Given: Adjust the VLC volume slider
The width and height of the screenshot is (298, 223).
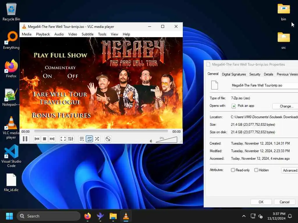Looking at the screenshot, I should pyautogui.click(x=166, y=140).
